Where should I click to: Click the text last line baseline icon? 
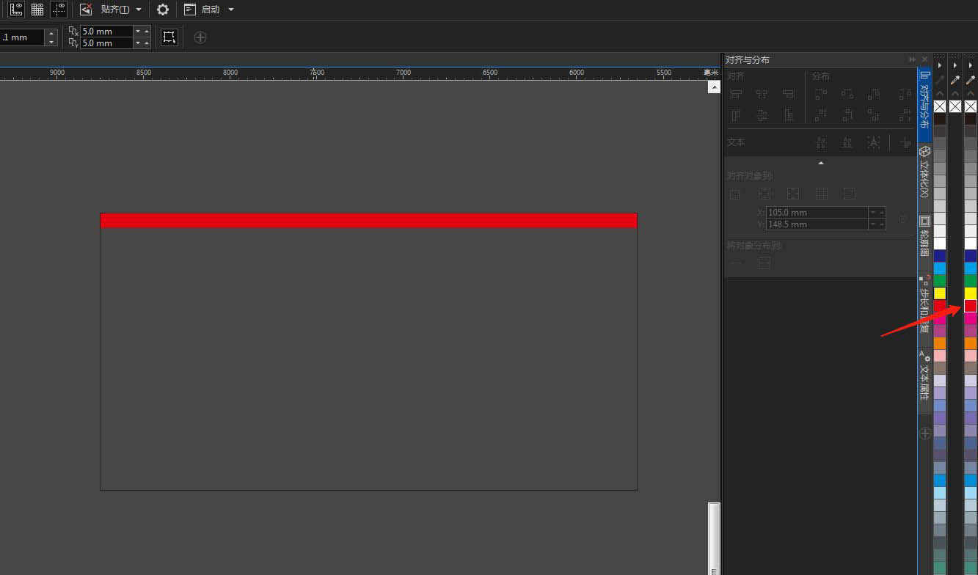(847, 142)
